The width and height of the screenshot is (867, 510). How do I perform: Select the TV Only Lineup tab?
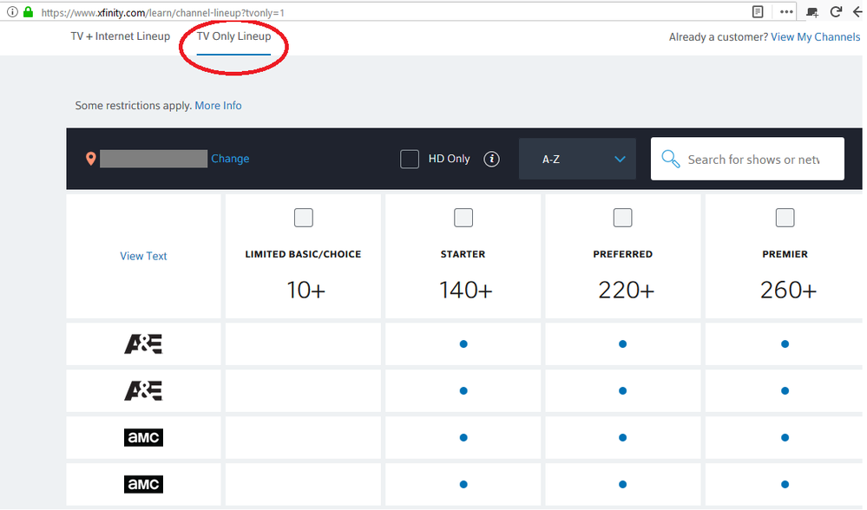click(x=233, y=36)
